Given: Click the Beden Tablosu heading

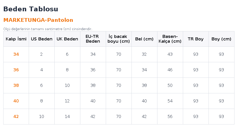Looking at the screenshot, I should 31,9.
